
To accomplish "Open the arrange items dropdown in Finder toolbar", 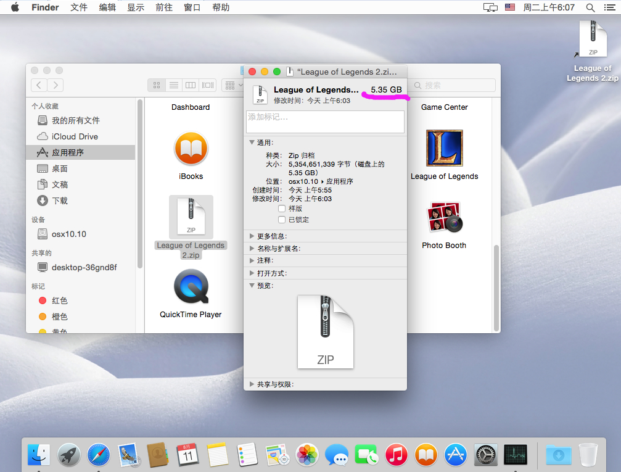I will pyautogui.click(x=233, y=85).
